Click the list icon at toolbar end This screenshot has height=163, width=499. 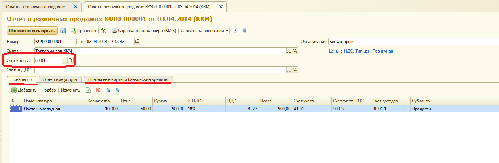244,31
